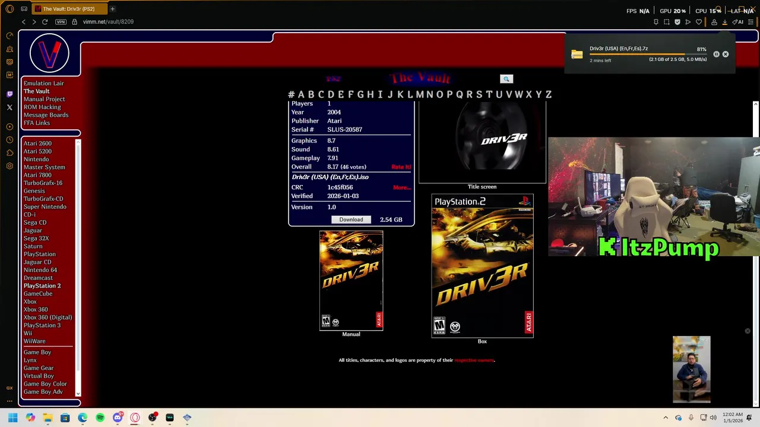Show hidden system tray icons

[x=666, y=418]
